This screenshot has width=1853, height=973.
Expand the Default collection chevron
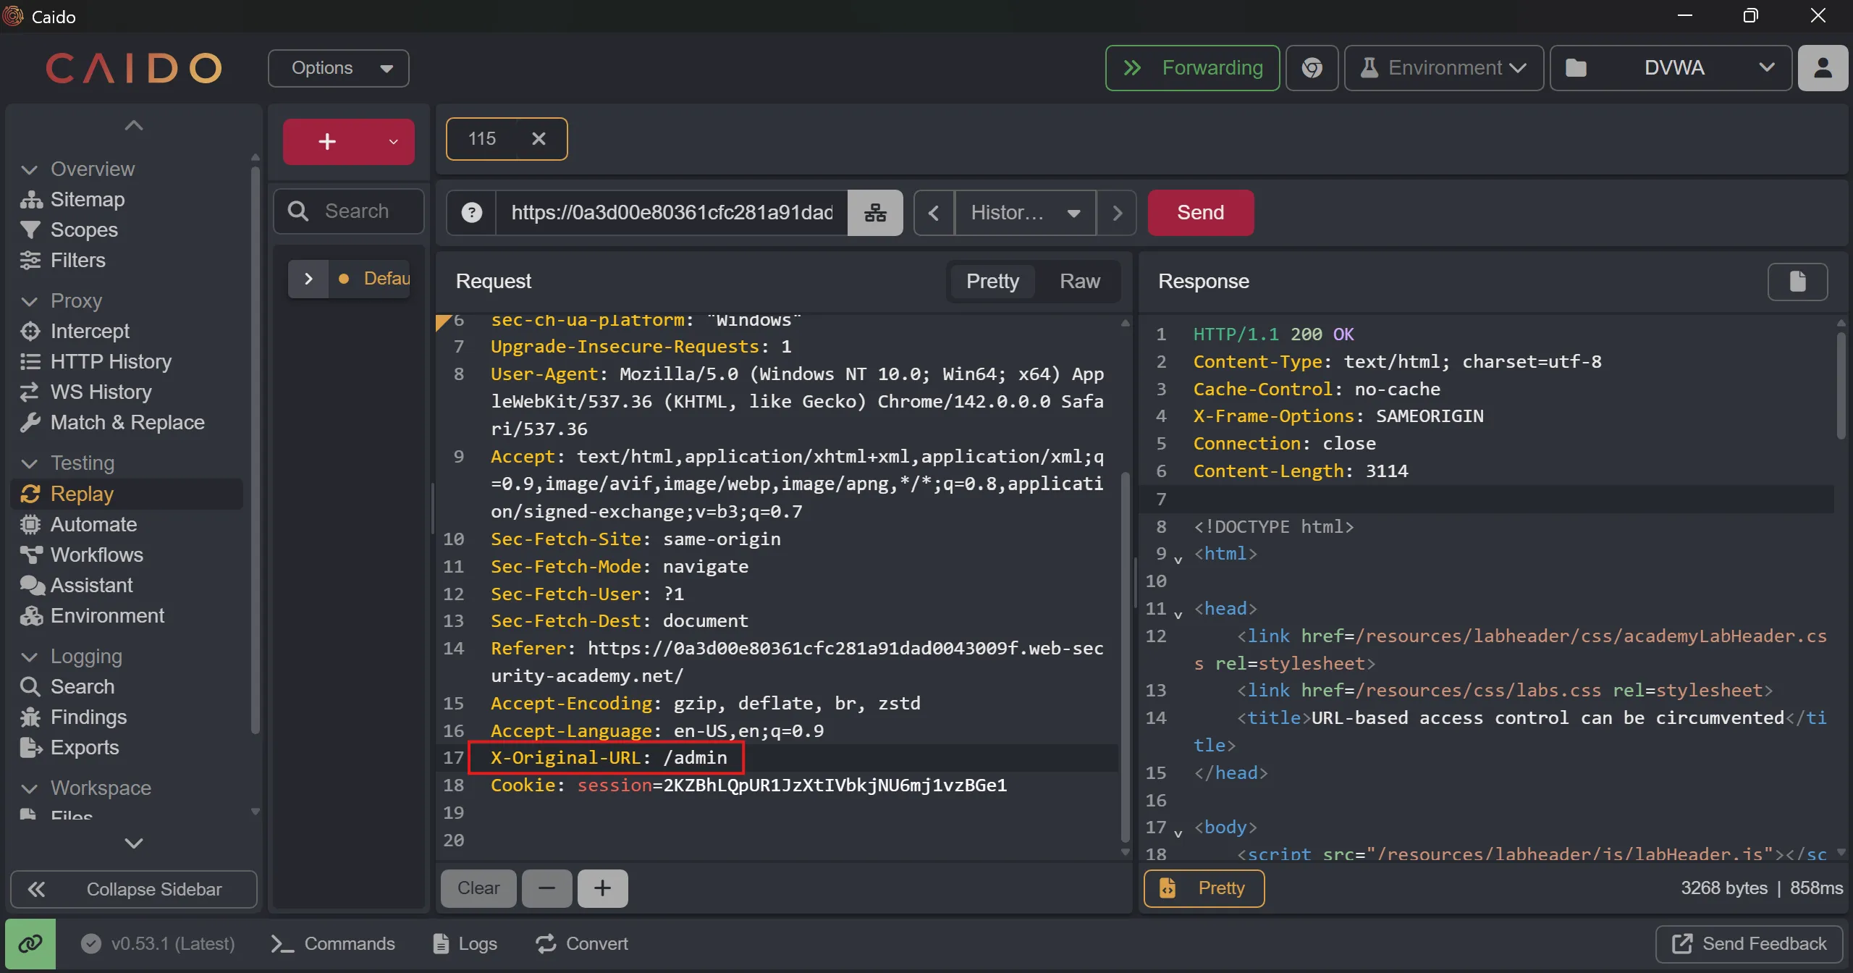point(308,279)
